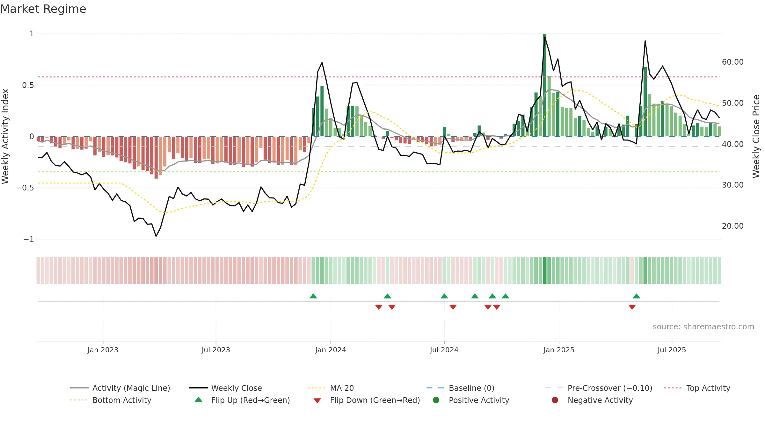
Task: Click the 60.00 price axis label
Action: tap(733, 62)
